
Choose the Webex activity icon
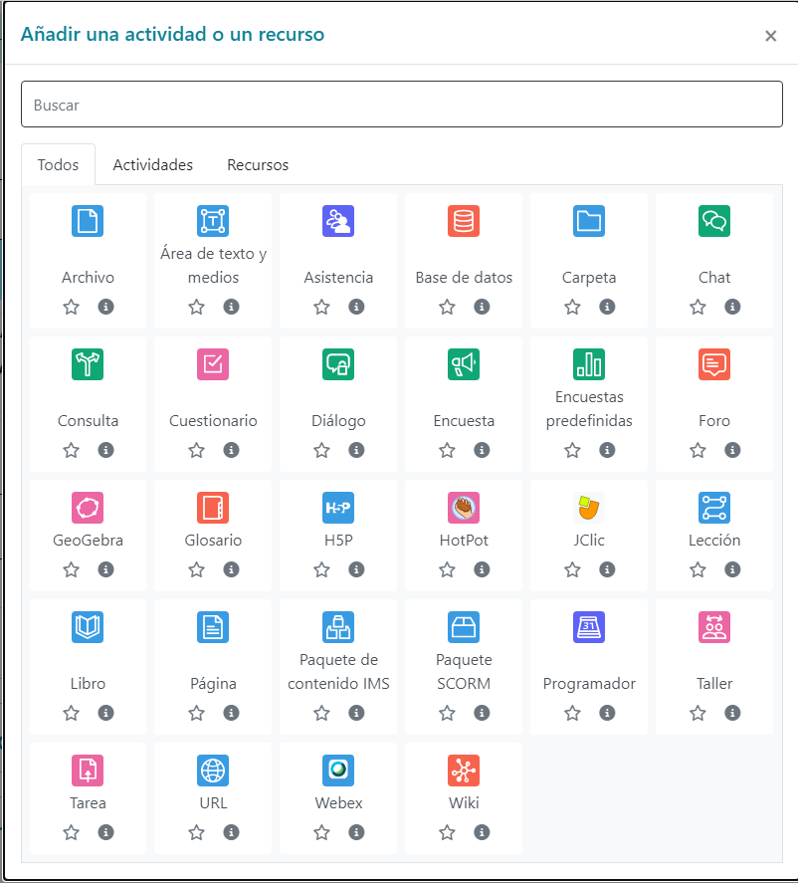click(338, 771)
